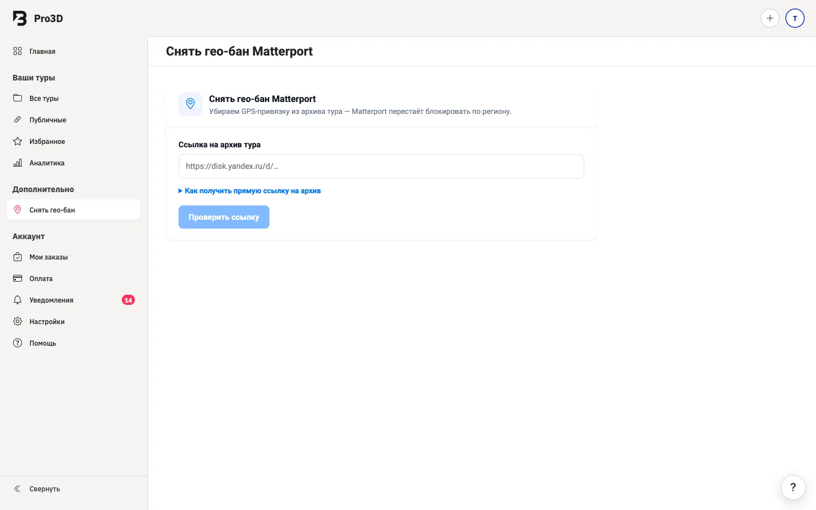Viewport: 816px width, 510px height.
Task: Open Уведомления page
Action: [74, 300]
